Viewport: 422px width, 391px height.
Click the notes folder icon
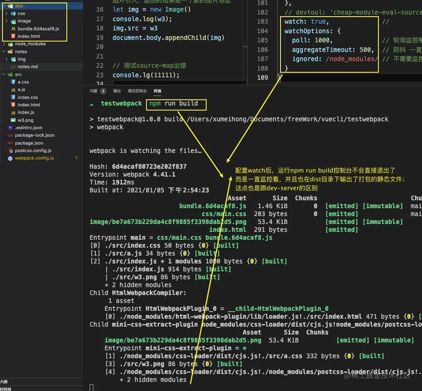point(10,52)
